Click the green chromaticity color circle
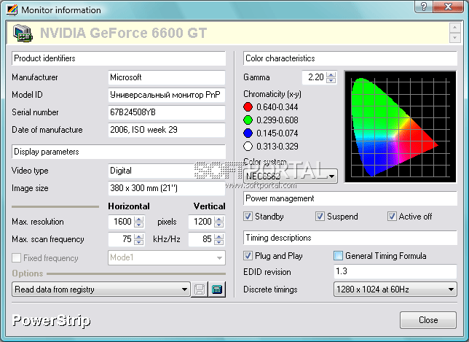 (248, 120)
